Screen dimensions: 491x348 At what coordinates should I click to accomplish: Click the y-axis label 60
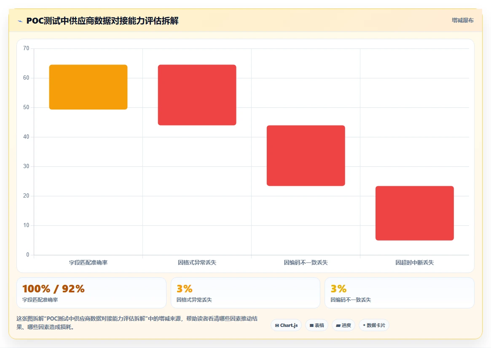click(26, 78)
